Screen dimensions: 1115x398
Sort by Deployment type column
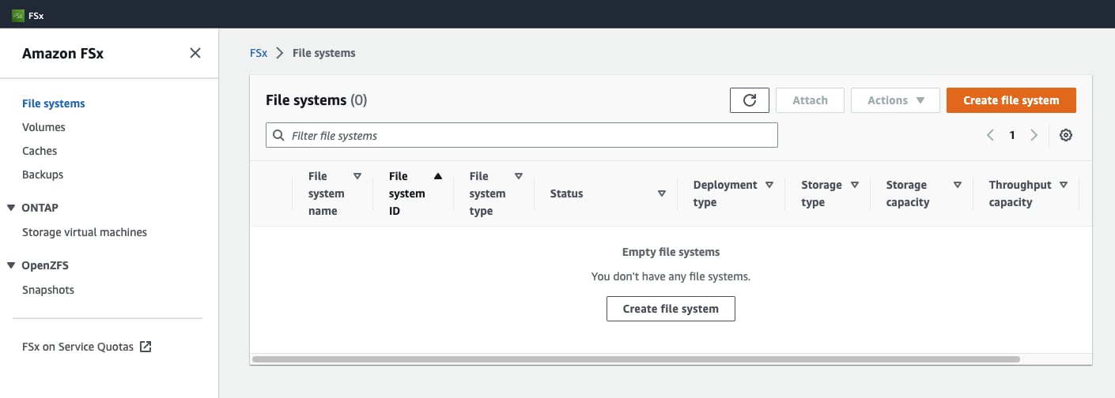[769, 185]
